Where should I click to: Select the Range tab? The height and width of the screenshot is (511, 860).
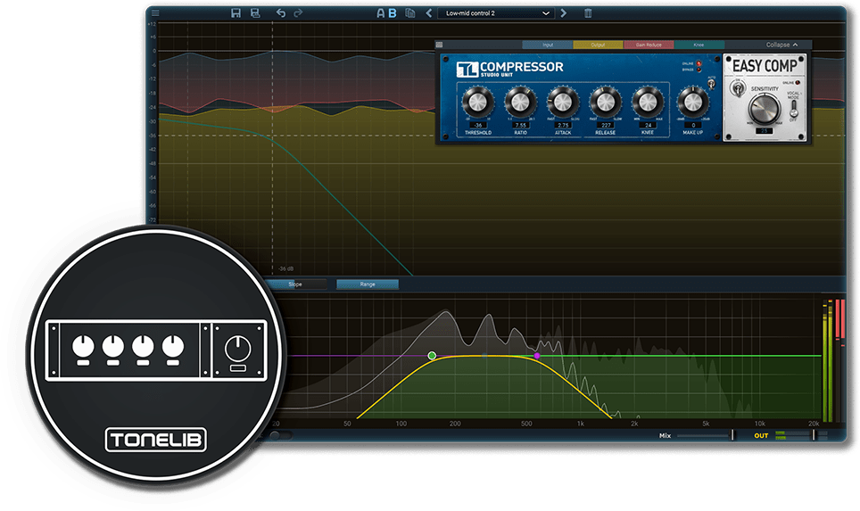(x=368, y=284)
